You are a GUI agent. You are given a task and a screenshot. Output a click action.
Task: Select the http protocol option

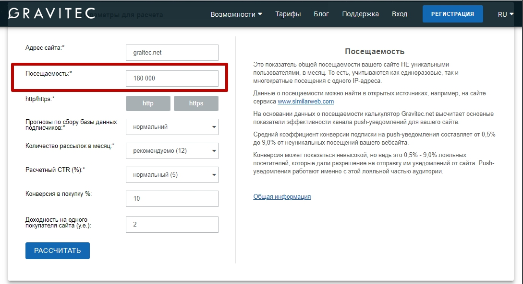coord(148,103)
